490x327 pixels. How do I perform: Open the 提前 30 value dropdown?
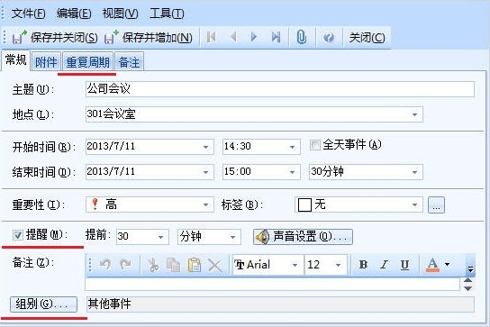[x=160, y=237]
